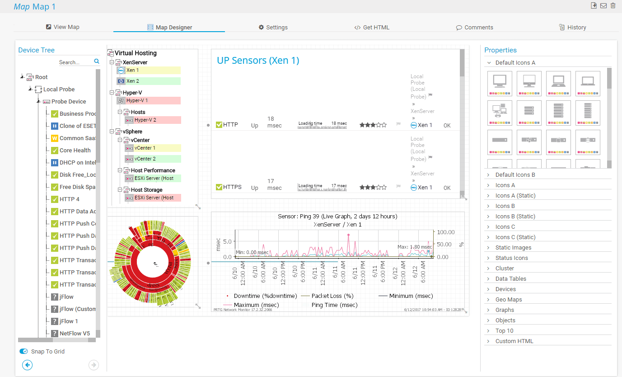The image size is (622, 377).
Task: Select the laptop icon in Default Icons A
Action: point(558,84)
